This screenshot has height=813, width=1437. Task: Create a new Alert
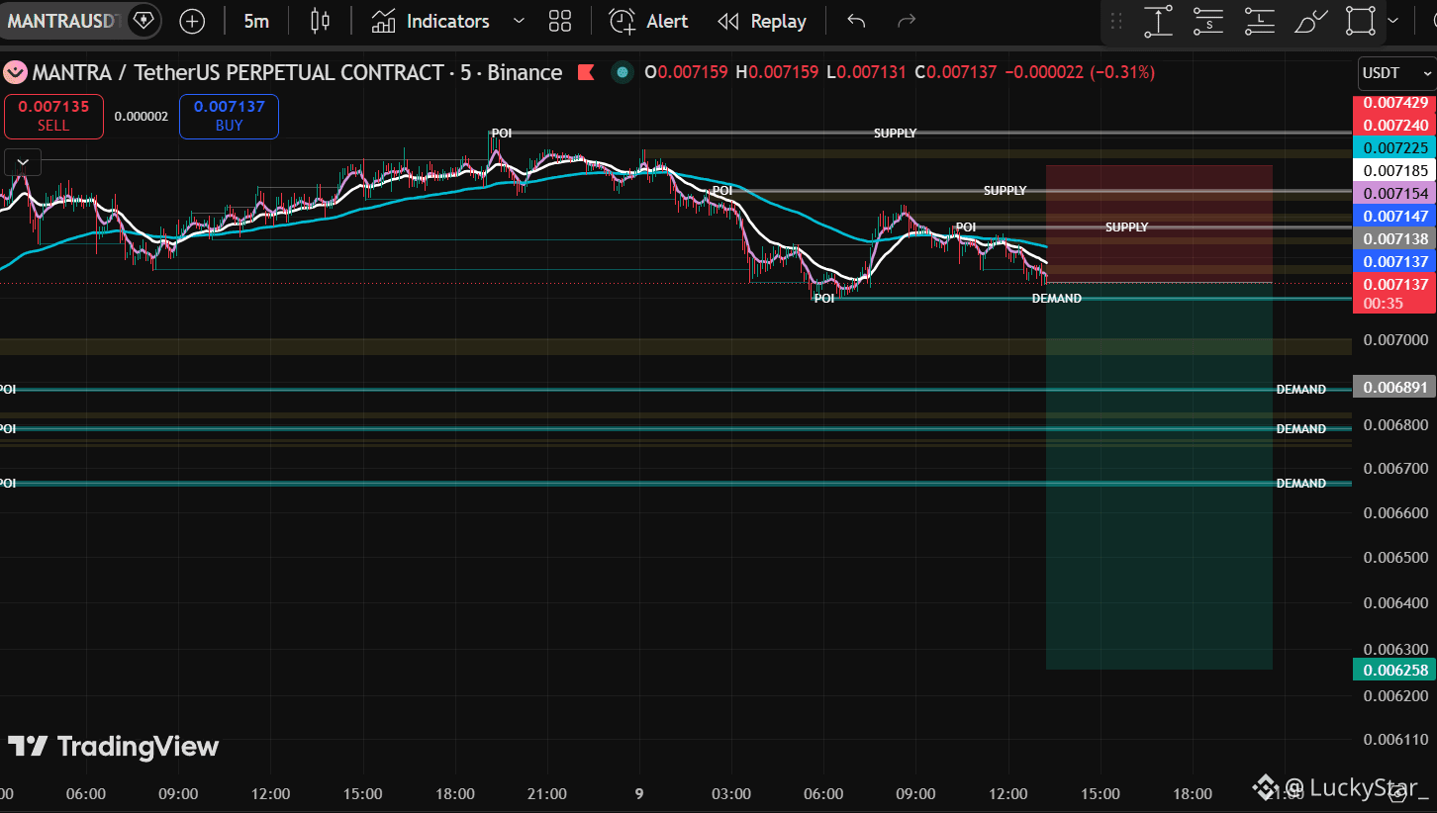coord(648,21)
